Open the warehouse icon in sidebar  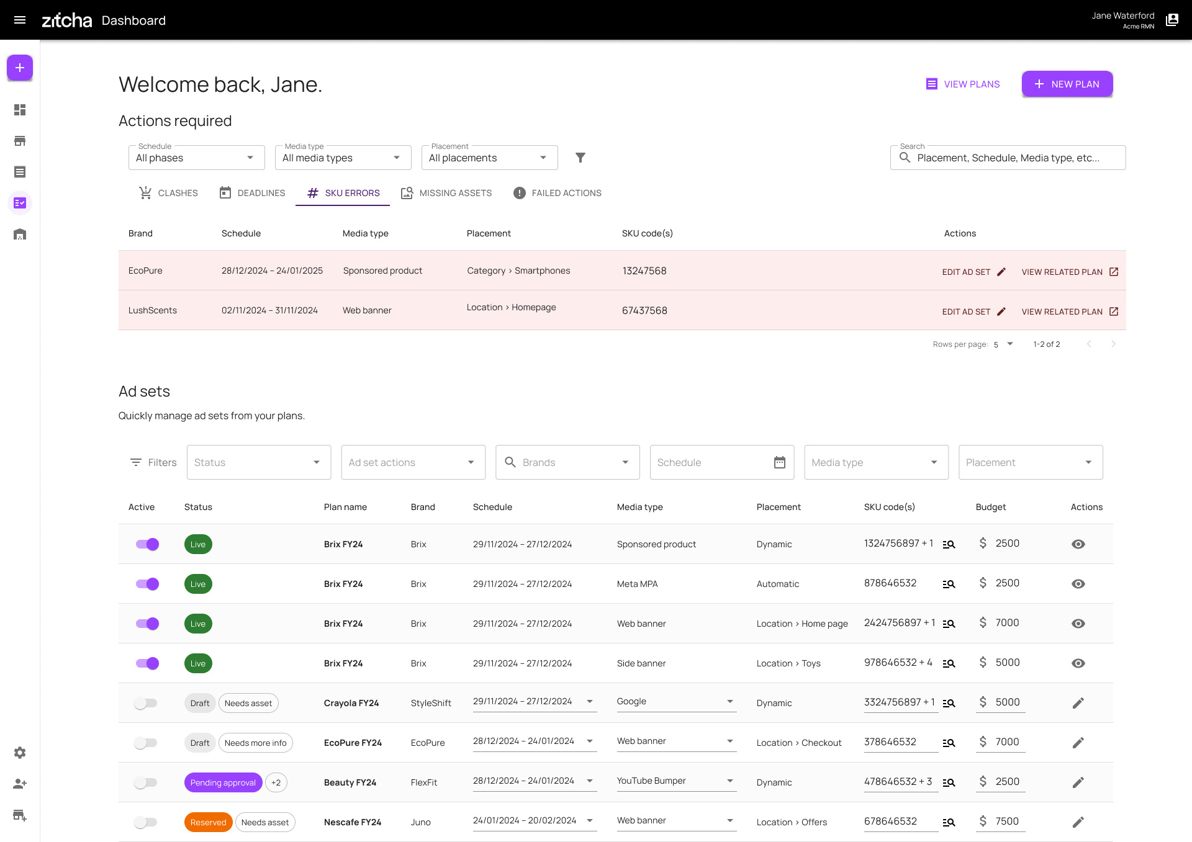click(x=20, y=234)
